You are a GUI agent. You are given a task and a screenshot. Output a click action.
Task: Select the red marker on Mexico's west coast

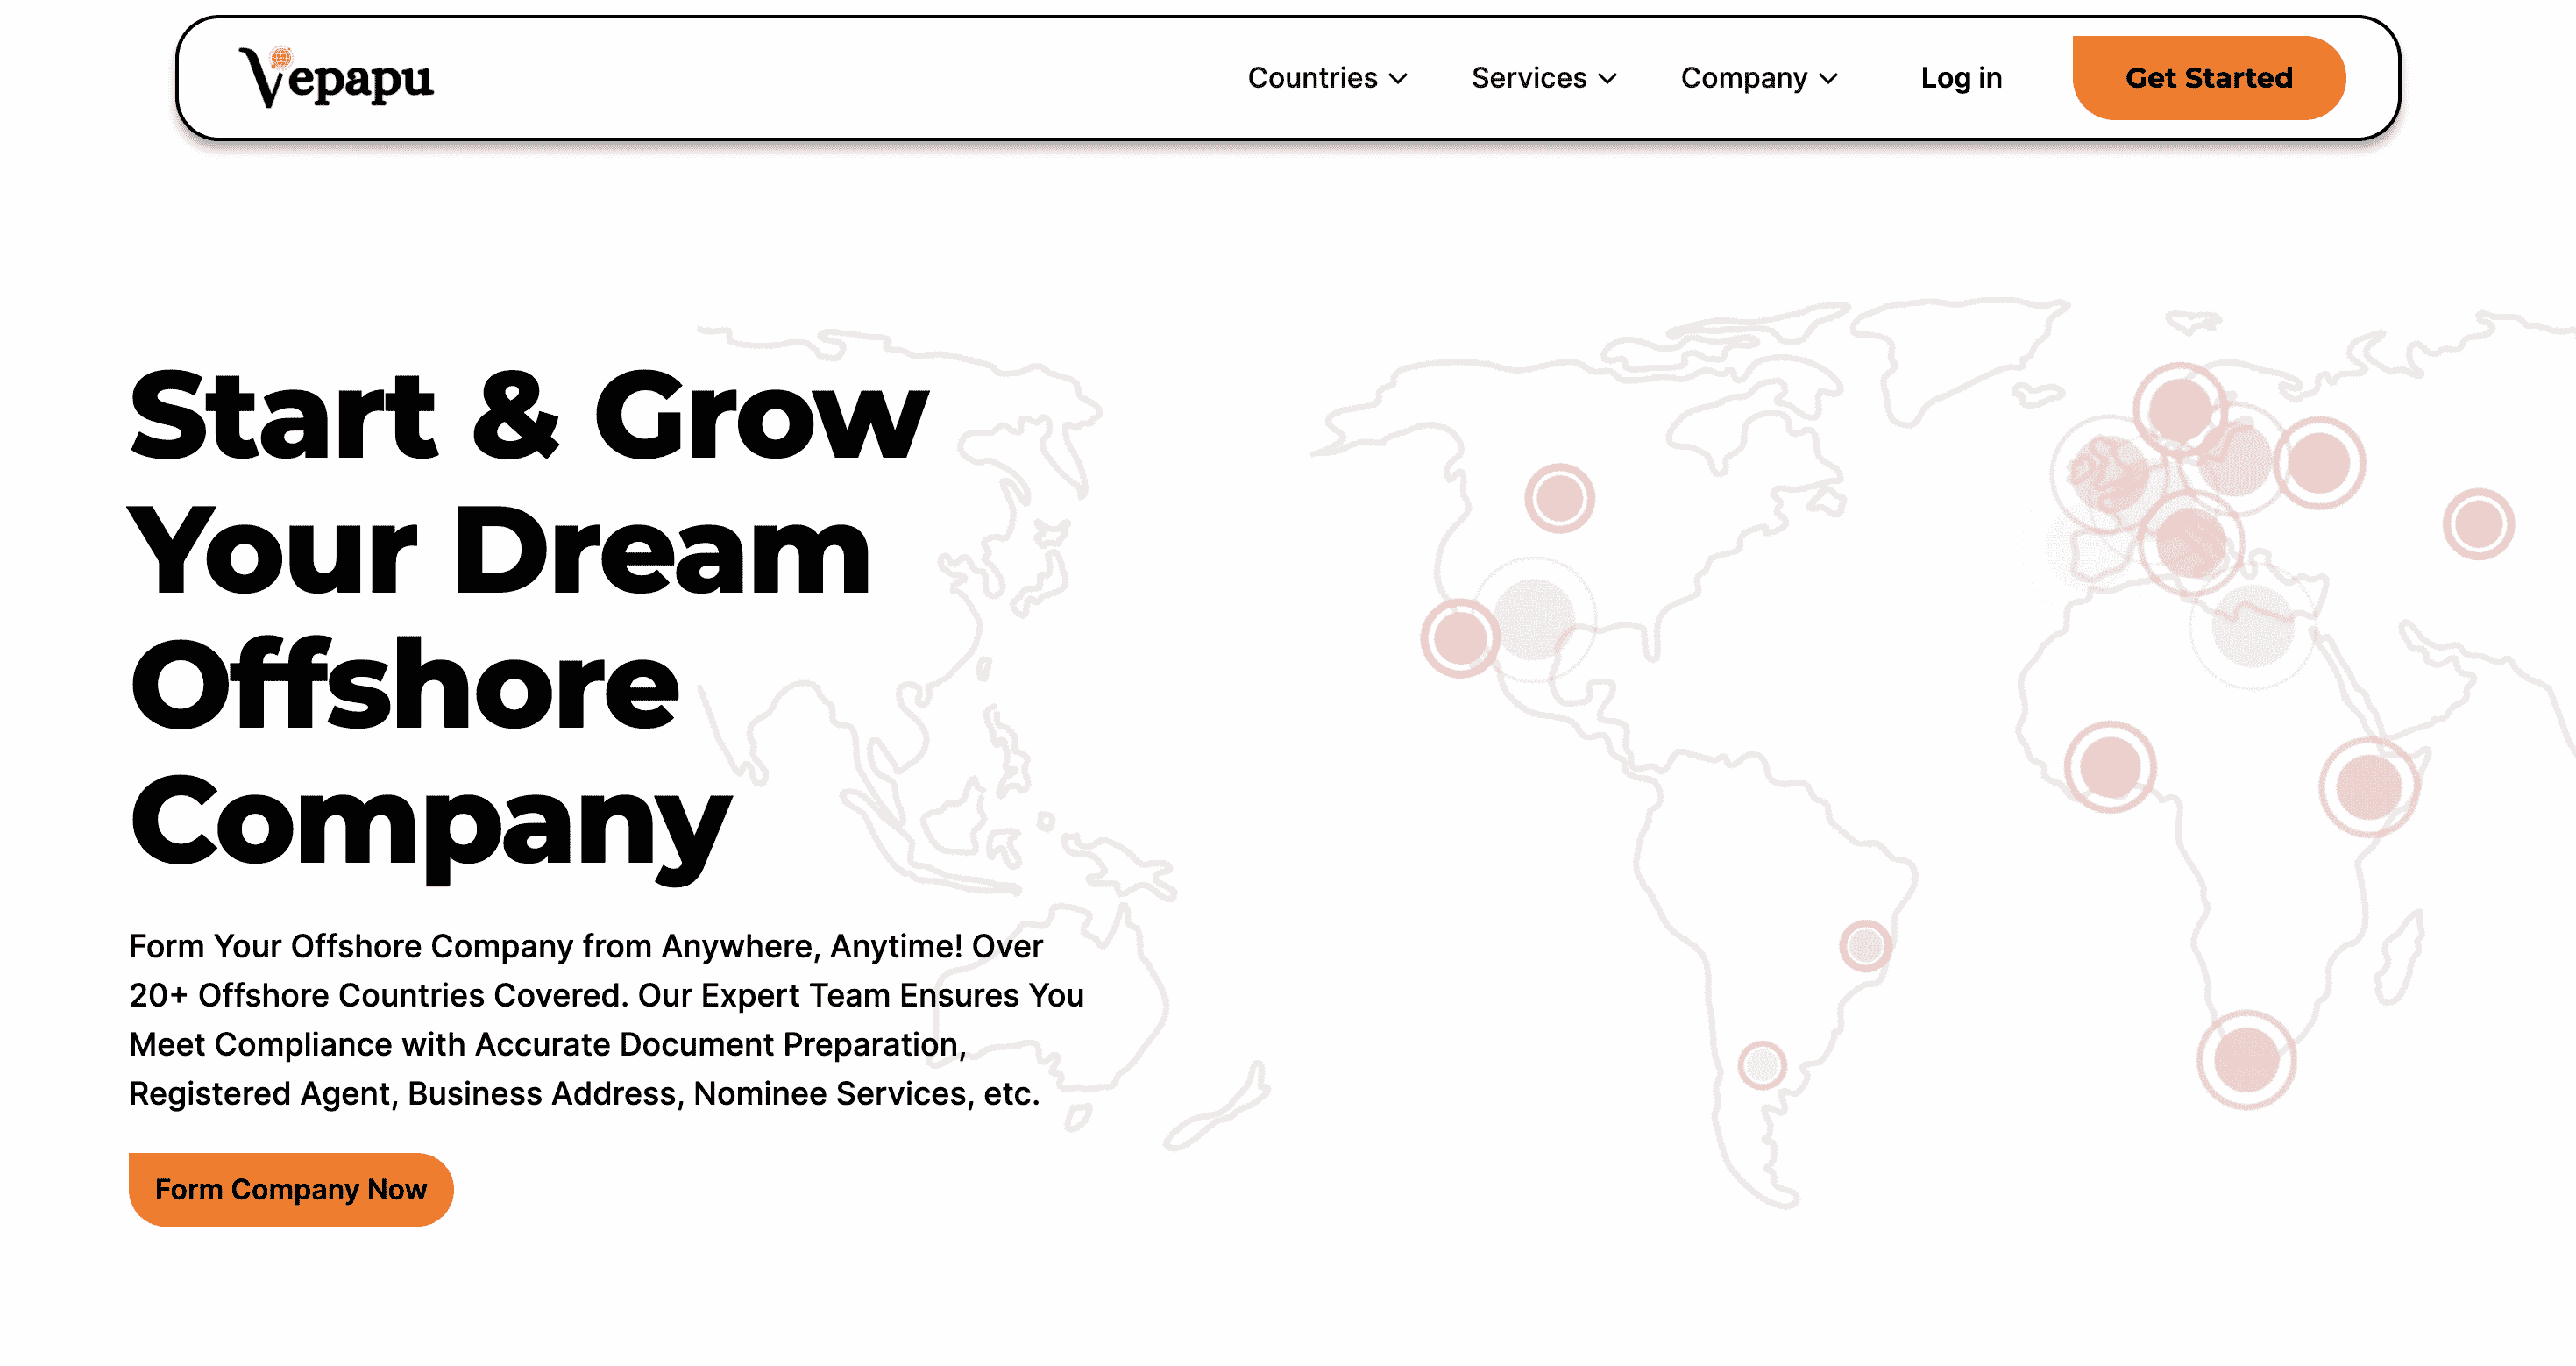click(1460, 637)
